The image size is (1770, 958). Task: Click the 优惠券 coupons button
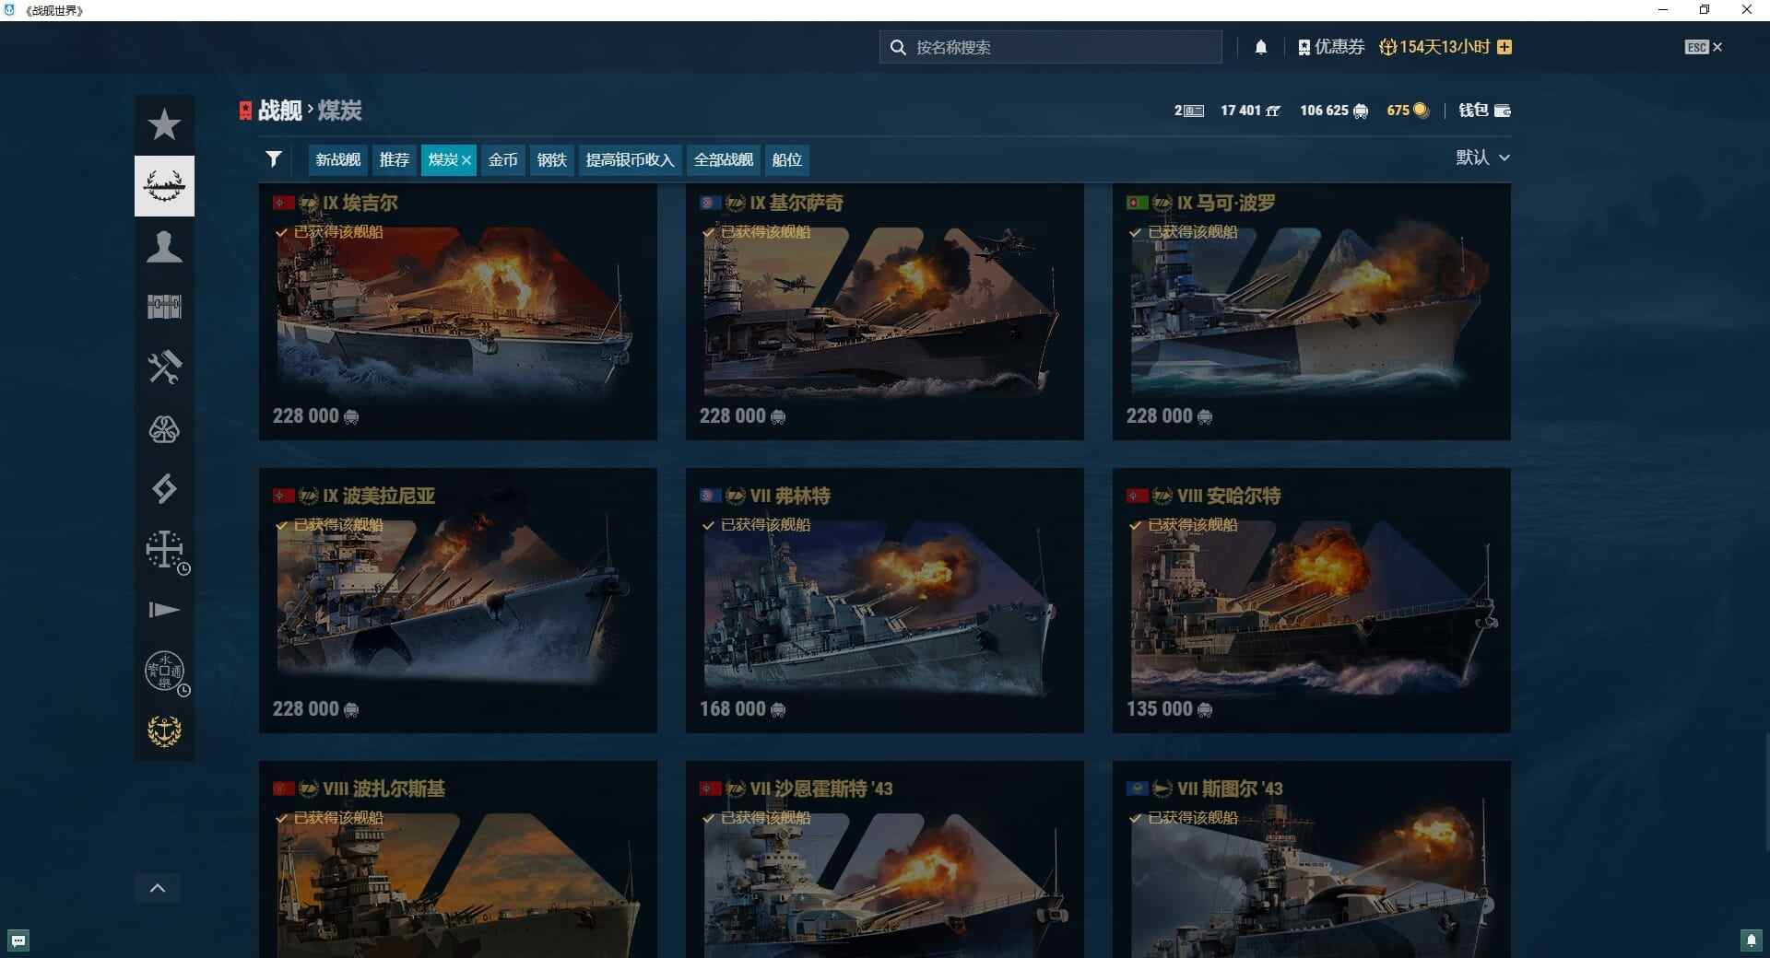coord(1331,46)
